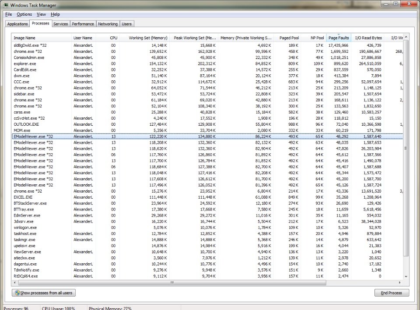The height and width of the screenshot is (310, 420).
Task: Select the dwm.exe process
Action: 207,76
